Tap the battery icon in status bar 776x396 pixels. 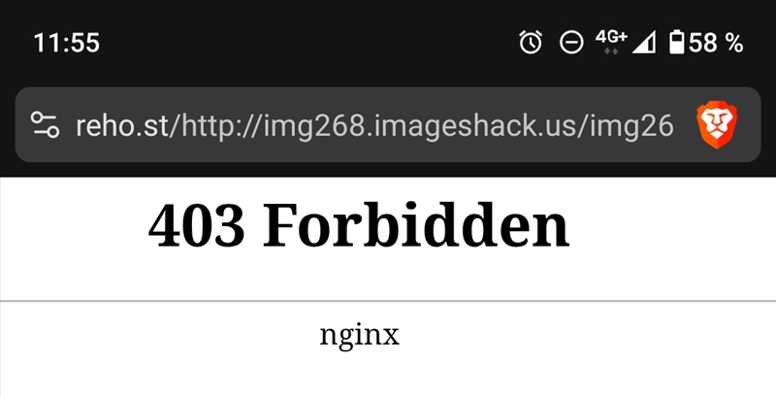click(676, 42)
